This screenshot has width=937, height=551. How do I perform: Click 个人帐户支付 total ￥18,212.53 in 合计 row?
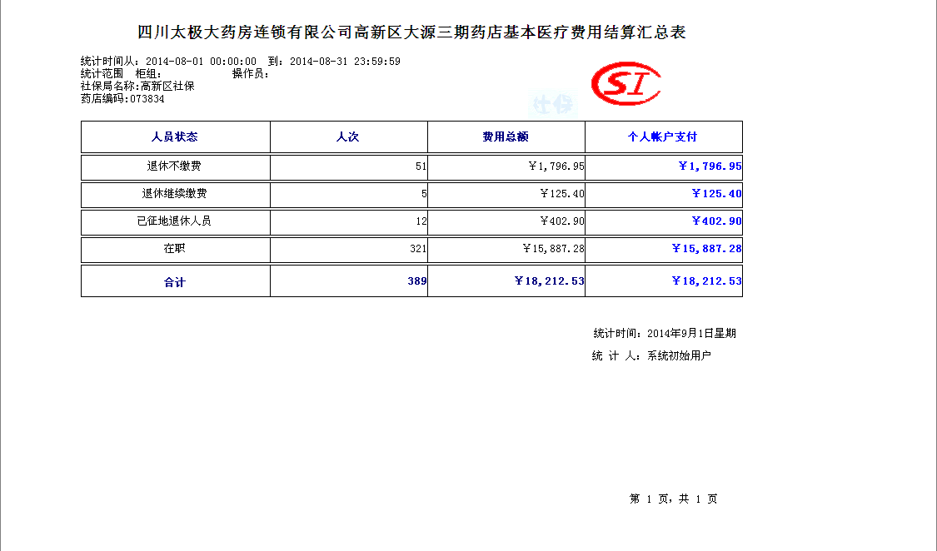(706, 280)
